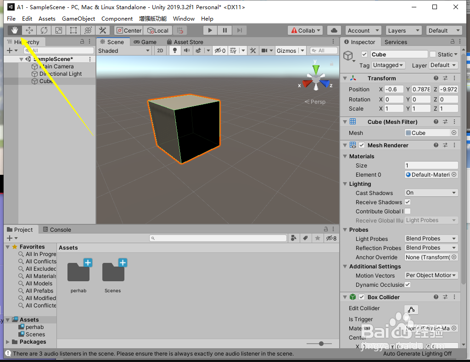470x362 pixels.
Task: Toggle scene effects icon
Action: pos(198,50)
